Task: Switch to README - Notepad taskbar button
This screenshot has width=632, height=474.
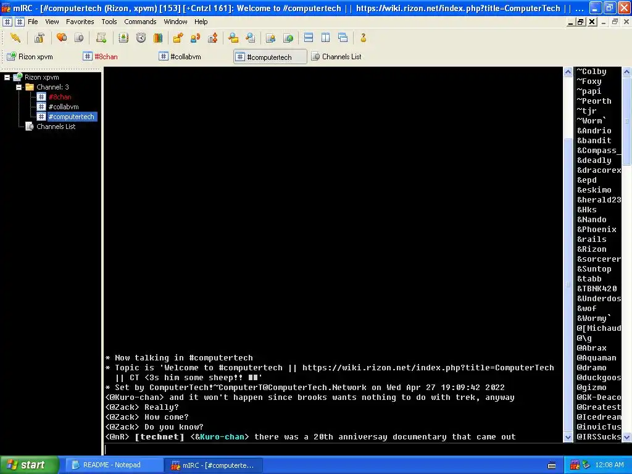Action: 114,465
